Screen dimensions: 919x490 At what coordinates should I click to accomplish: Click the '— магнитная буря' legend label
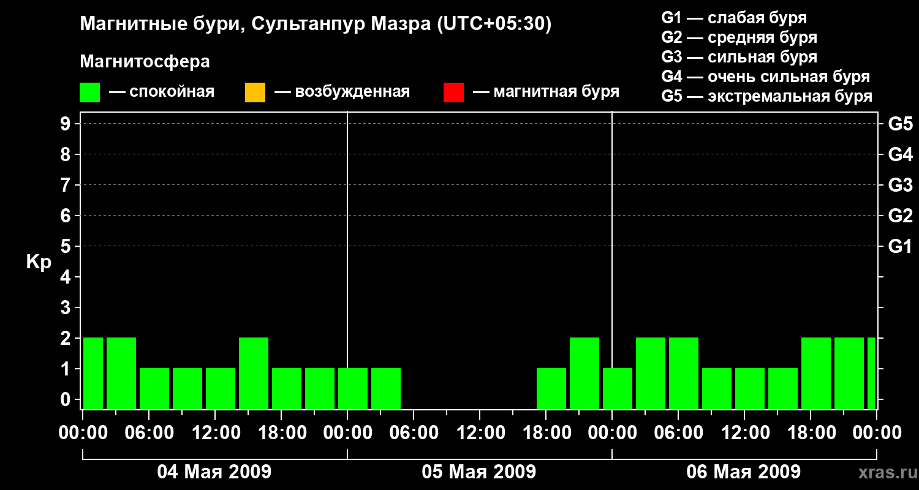(546, 92)
